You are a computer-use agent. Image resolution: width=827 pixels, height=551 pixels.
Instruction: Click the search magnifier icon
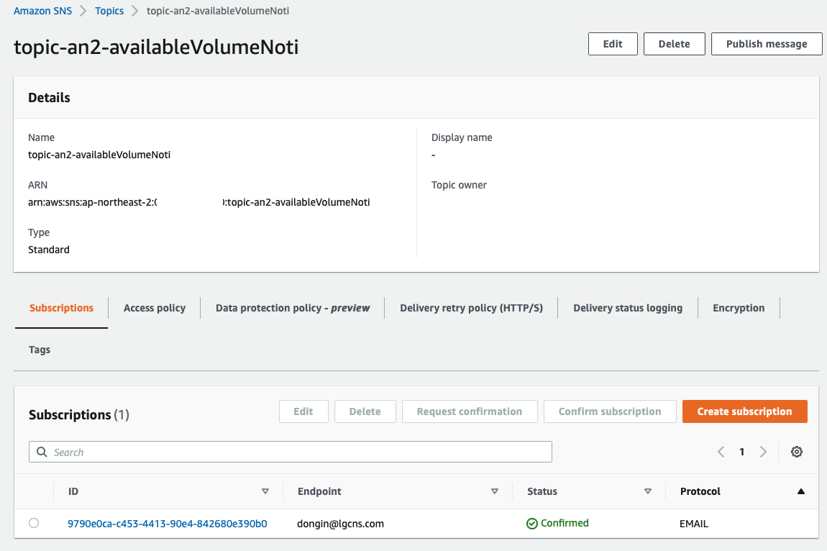(41, 452)
